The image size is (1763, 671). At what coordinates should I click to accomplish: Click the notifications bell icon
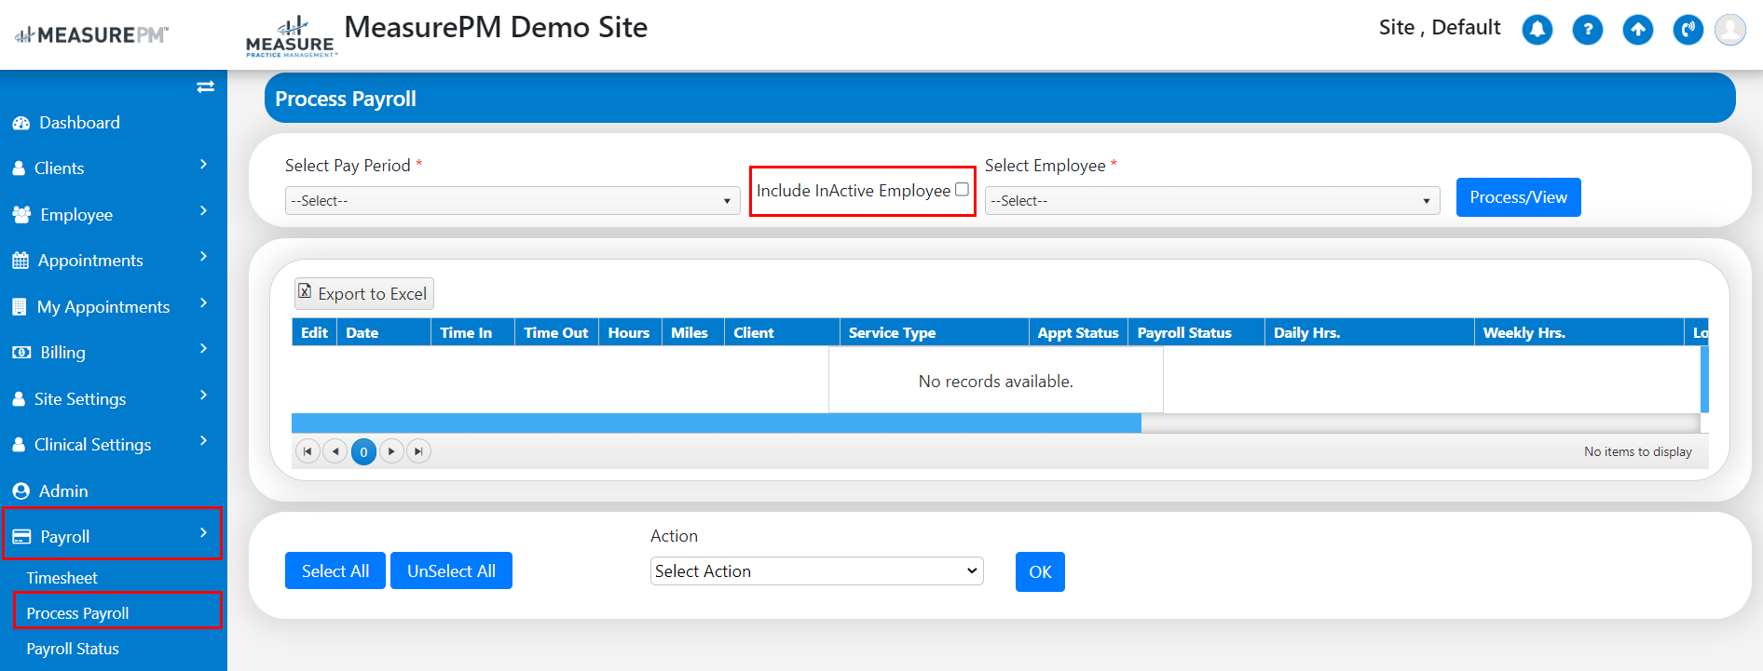click(1537, 30)
